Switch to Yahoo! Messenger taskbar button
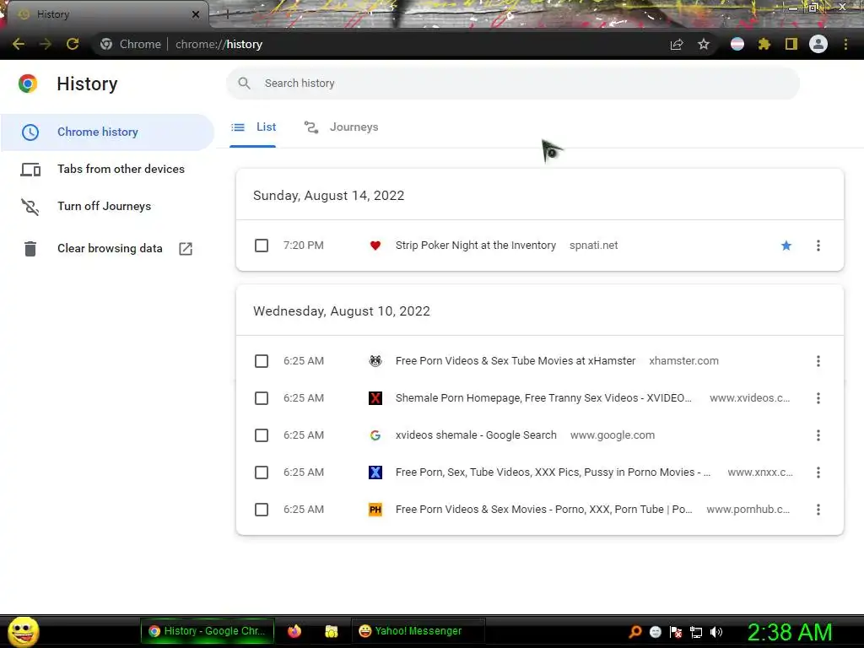 (418, 631)
